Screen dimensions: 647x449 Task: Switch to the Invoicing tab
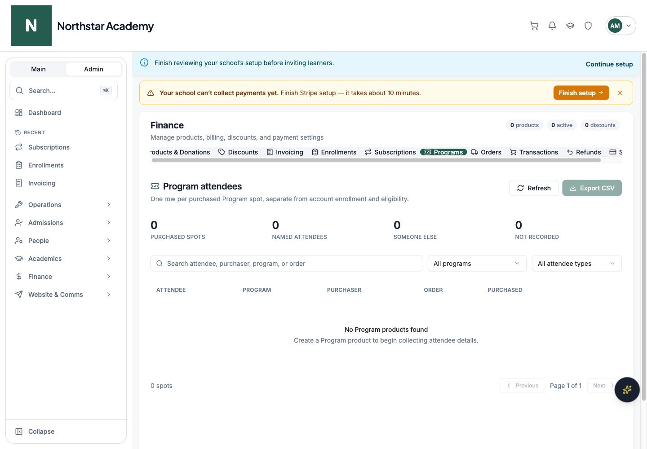(x=285, y=152)
